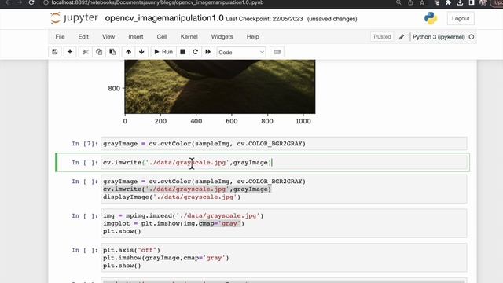The image size is (503, 283).
Task: Click the In [7]: prompt label
Action: click(85, 143)
